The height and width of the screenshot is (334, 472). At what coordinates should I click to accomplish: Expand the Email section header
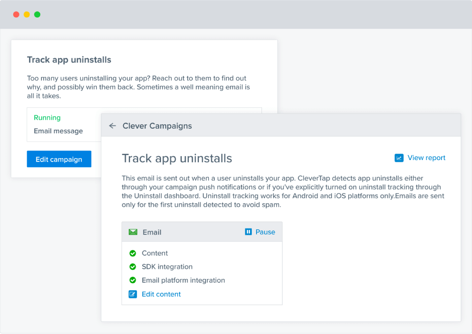pyautogui.click(x=152, y=232)
